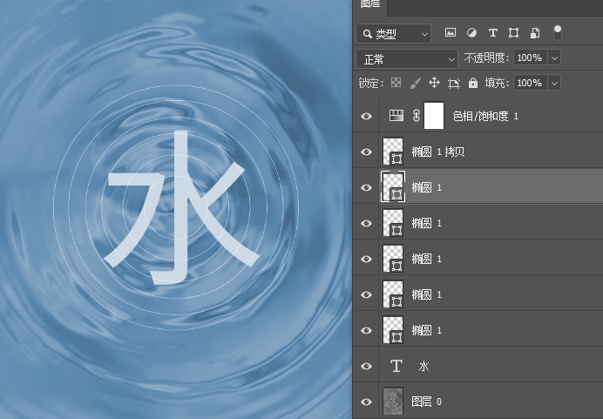Click lock image pixels brush icon
603x419 pixels.
(x=415, y=83)
